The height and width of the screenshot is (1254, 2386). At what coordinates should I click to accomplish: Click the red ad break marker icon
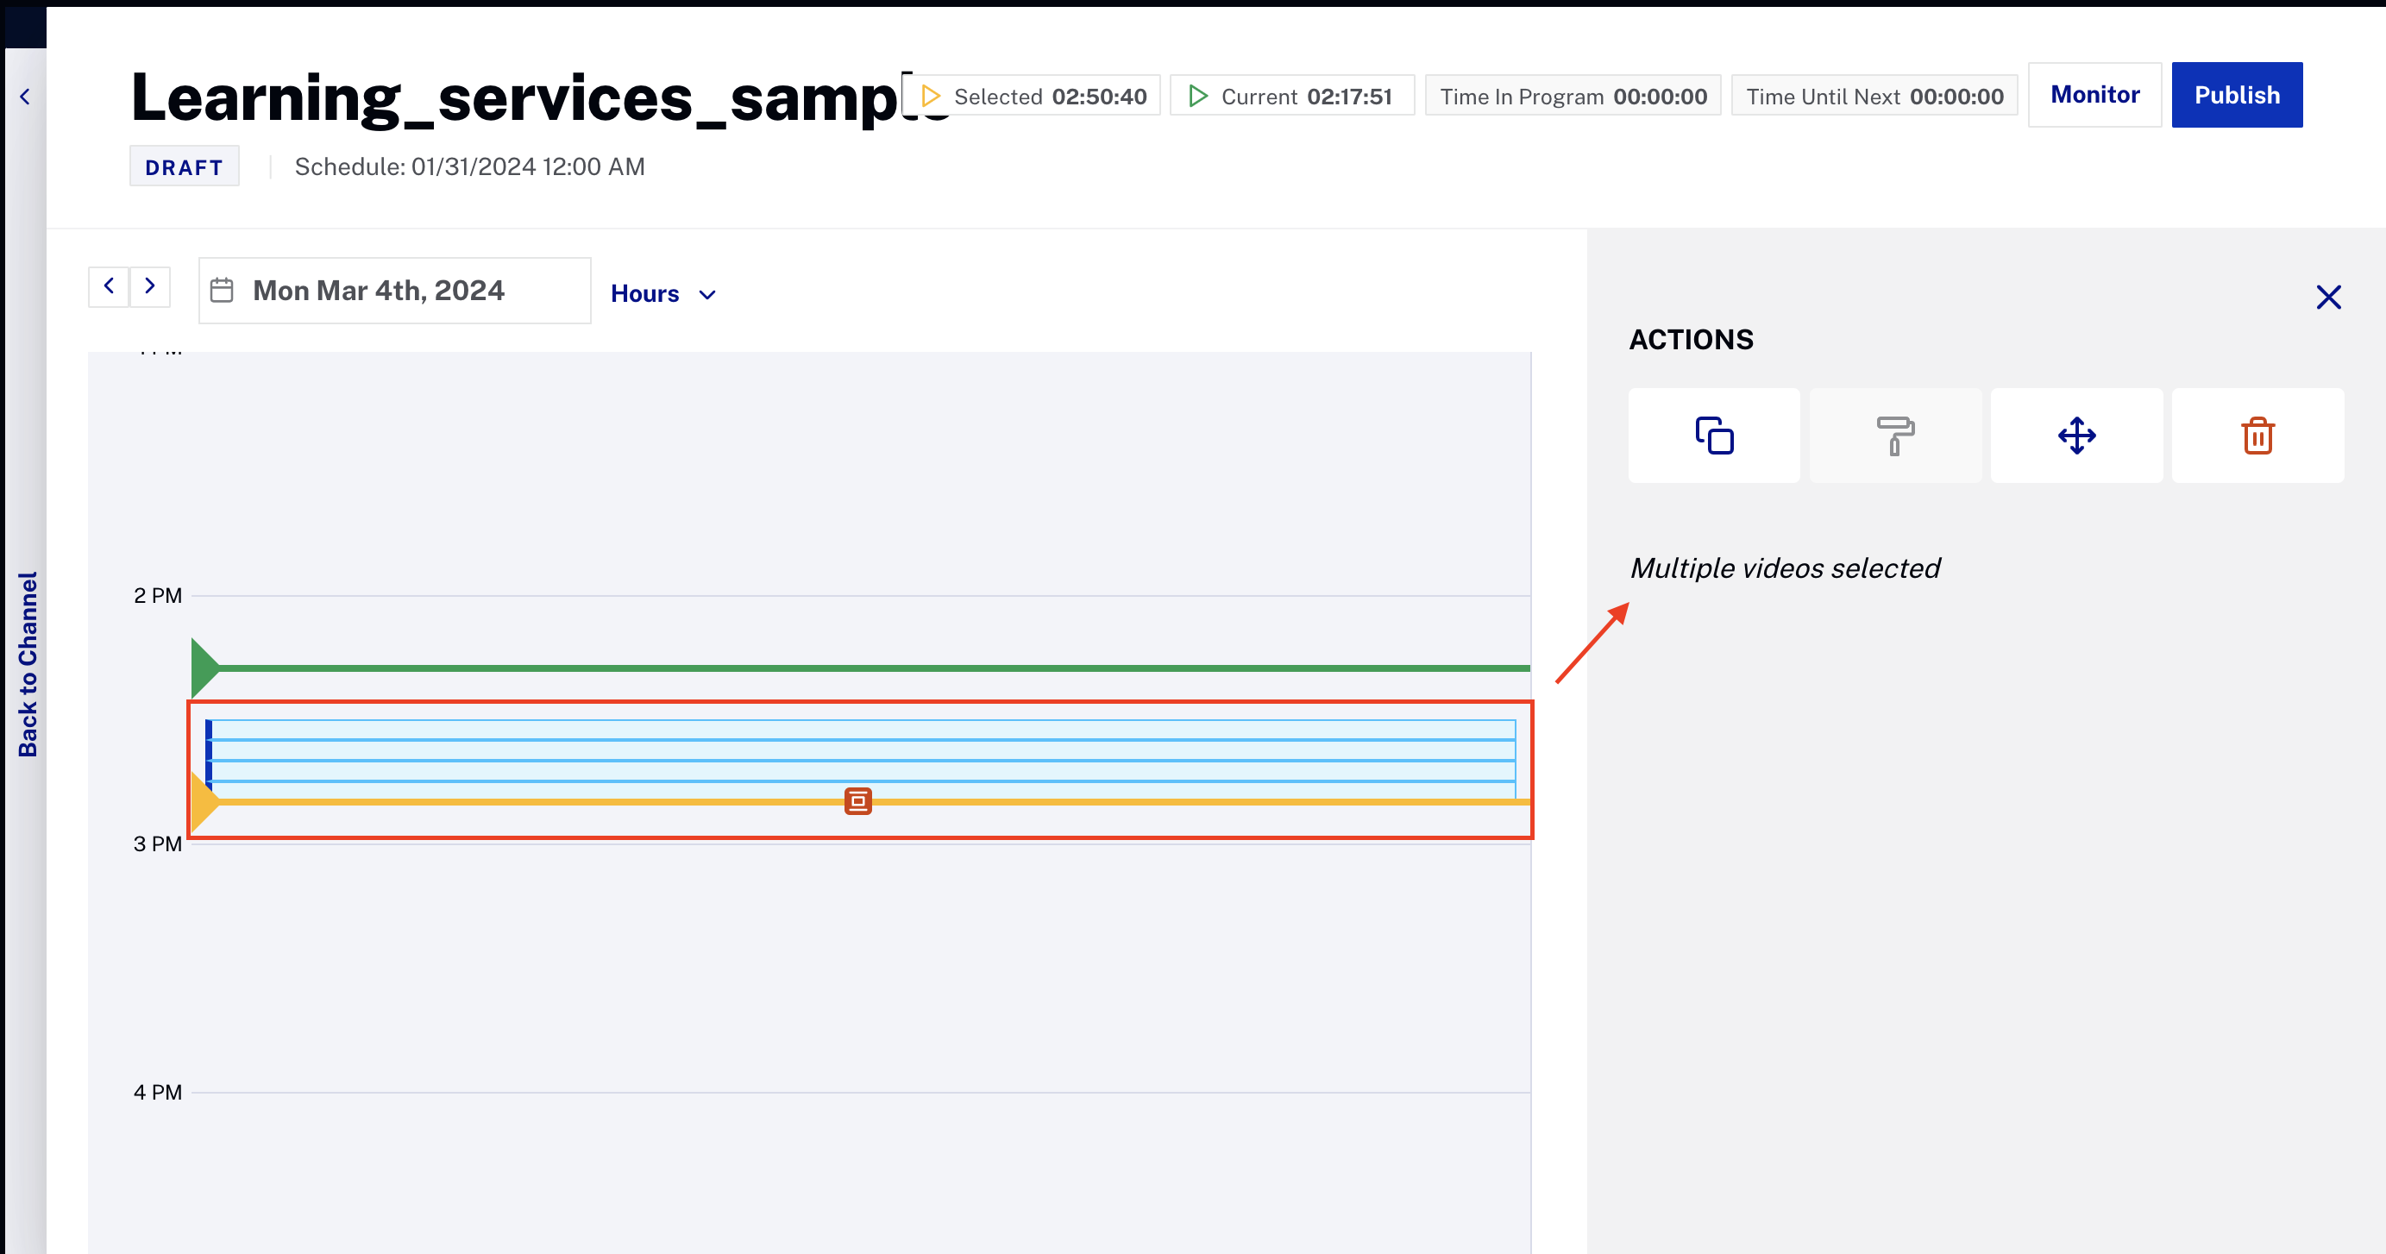click(x=857, y=801)
